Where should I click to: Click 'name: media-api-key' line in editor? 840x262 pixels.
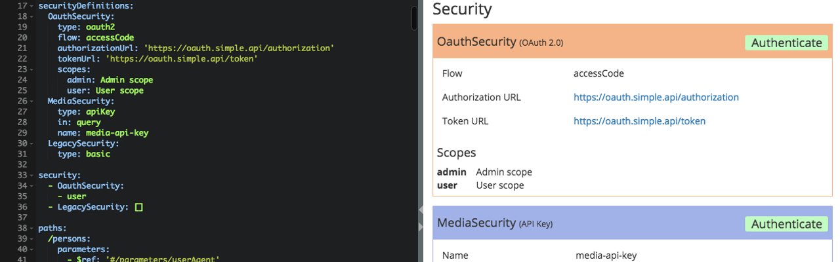[x=103, y=134]
